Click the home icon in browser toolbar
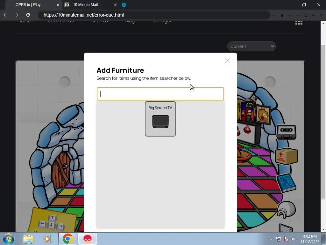 pyautogui.click(x=282, y=15)
